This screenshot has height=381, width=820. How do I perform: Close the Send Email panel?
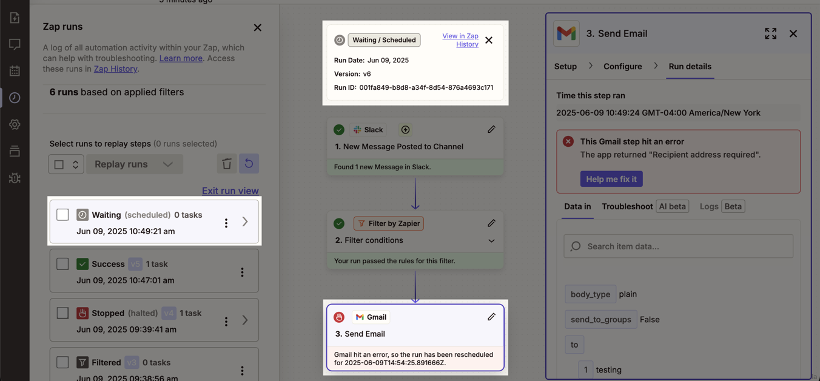[x=793, y=33]
